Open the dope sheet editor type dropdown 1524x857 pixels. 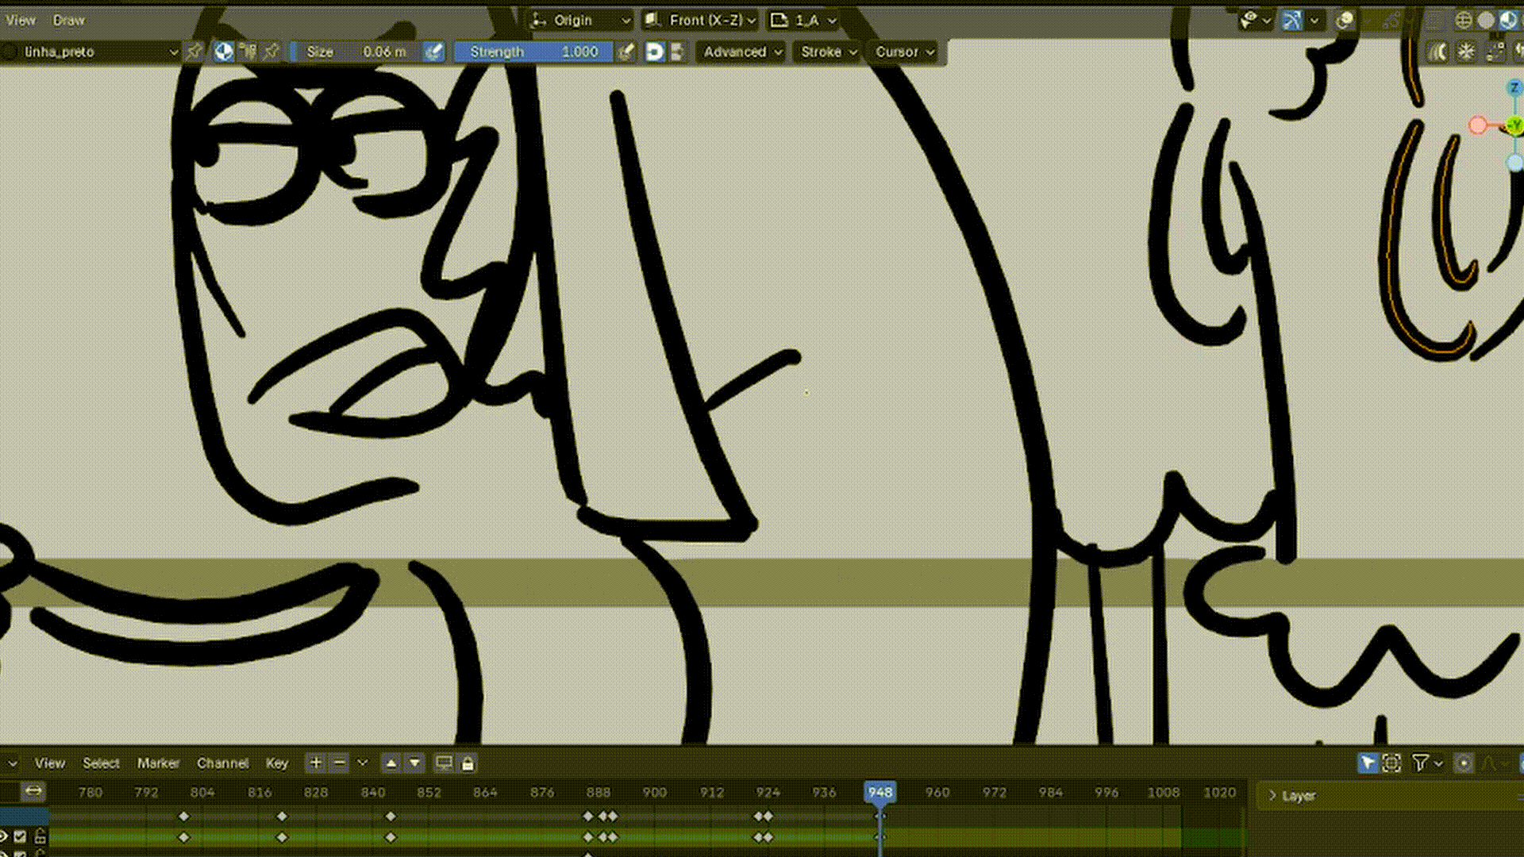click(10, 763)
